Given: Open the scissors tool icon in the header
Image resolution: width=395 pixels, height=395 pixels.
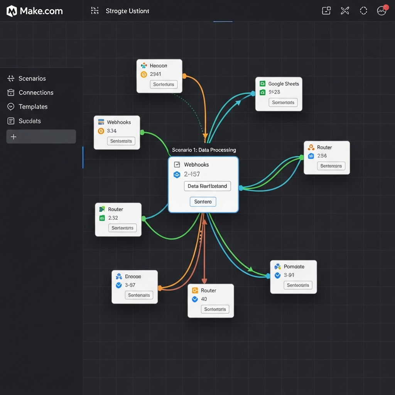Looking at the screenshot, I should click(x=345, y=11).
